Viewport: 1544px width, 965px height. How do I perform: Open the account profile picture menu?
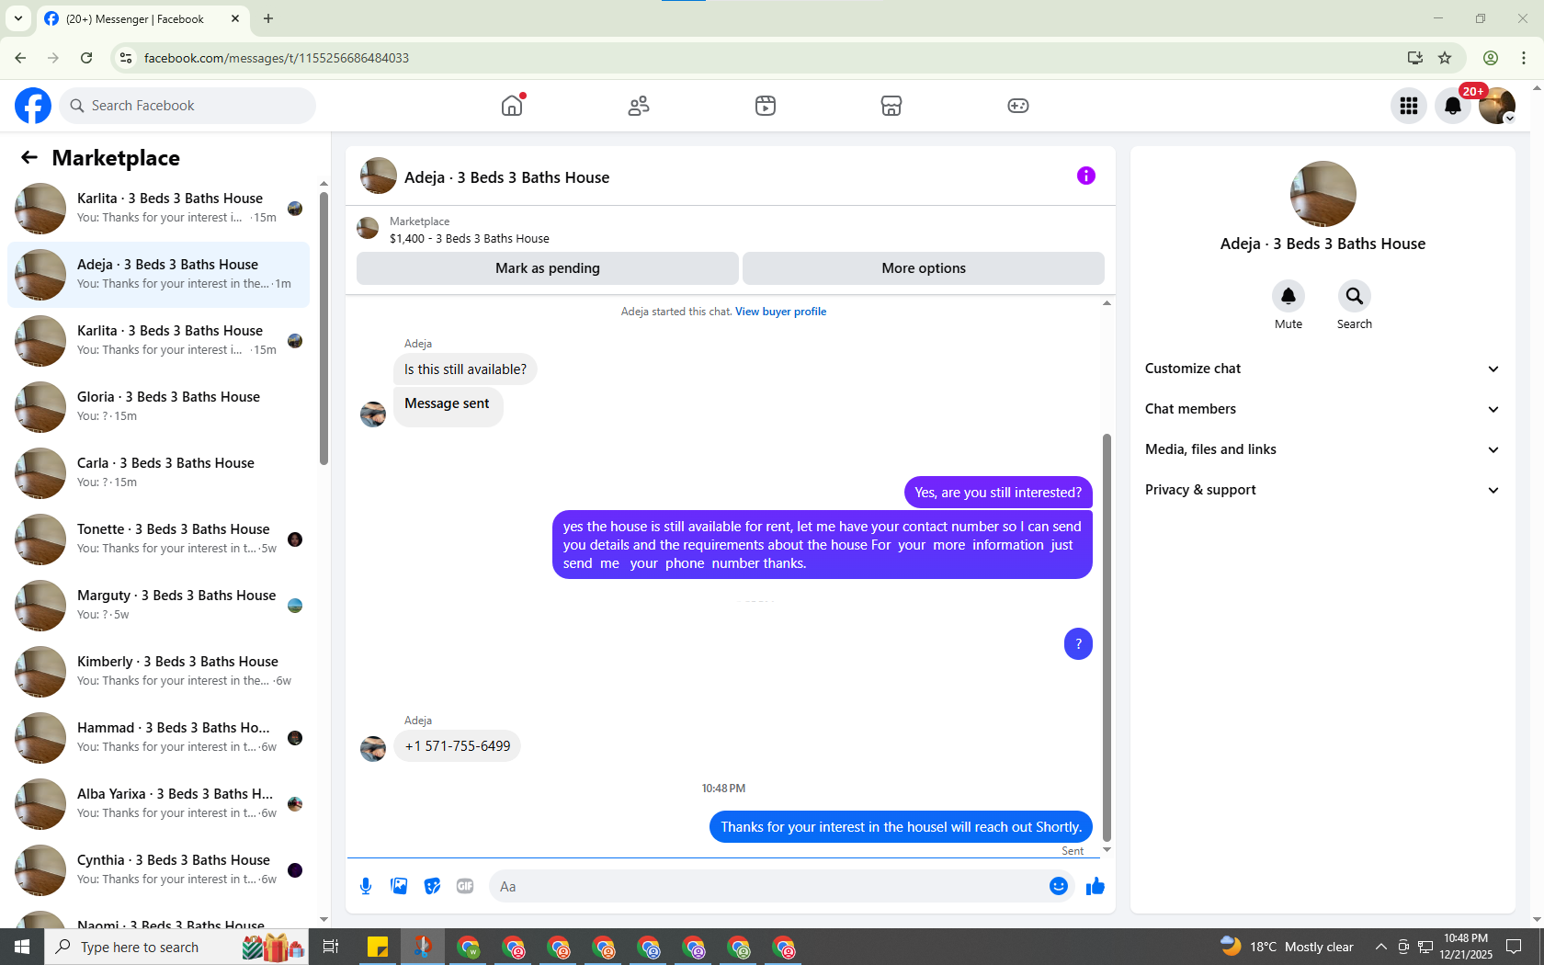(1497, 106)
